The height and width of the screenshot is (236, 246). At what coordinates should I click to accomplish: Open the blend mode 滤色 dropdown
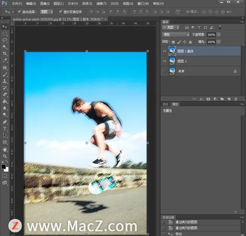pyautogui.click(x=176, y=35)
